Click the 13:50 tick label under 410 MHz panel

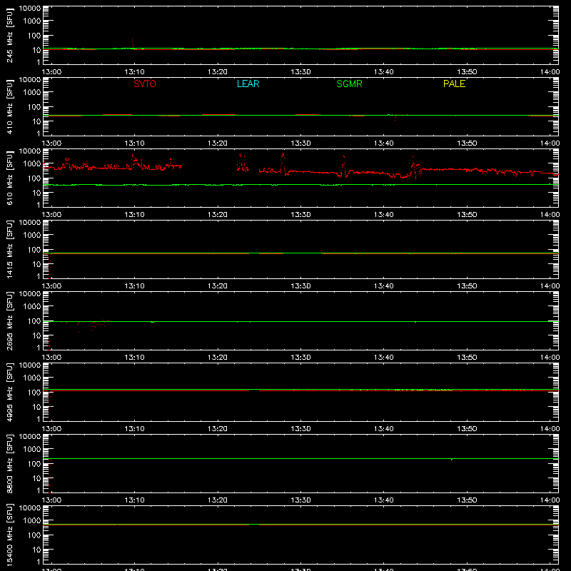[x=467, y=143]
